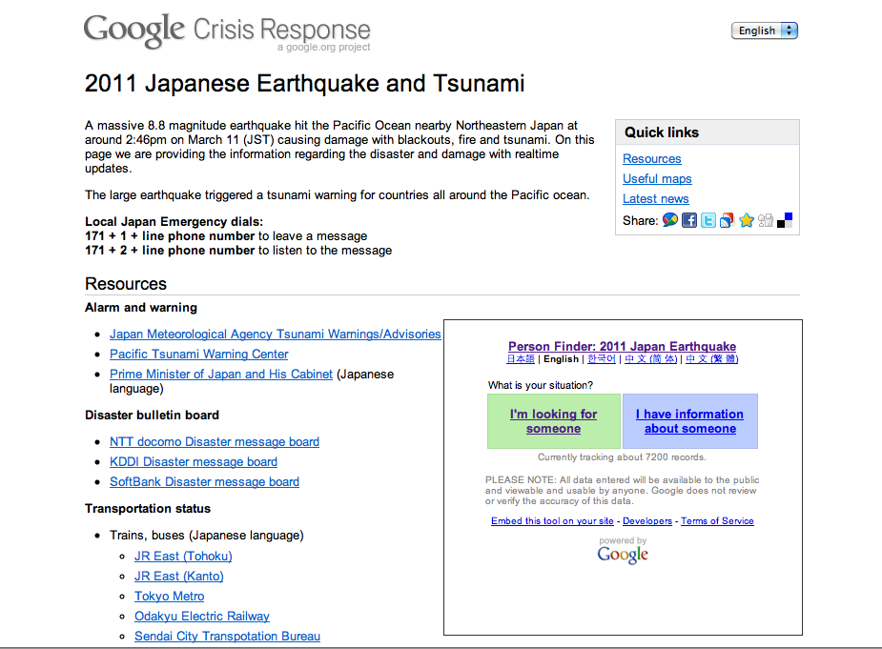Open Pacific Tsunami Warning Center link
The width and height of the screenshot is (882, 649).
198,355
